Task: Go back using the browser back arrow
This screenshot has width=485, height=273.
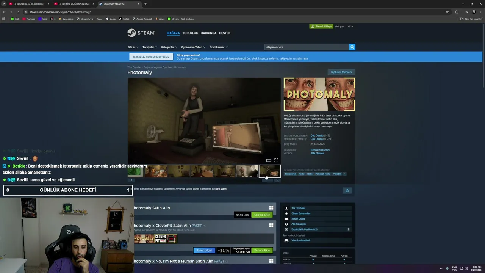Action: click(x=4, y=12)
